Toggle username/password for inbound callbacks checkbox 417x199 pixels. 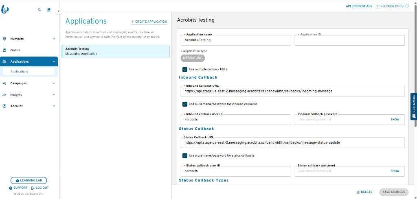185,104
